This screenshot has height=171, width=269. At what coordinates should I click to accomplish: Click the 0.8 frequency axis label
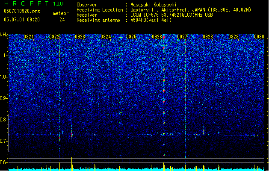[3, 120]
